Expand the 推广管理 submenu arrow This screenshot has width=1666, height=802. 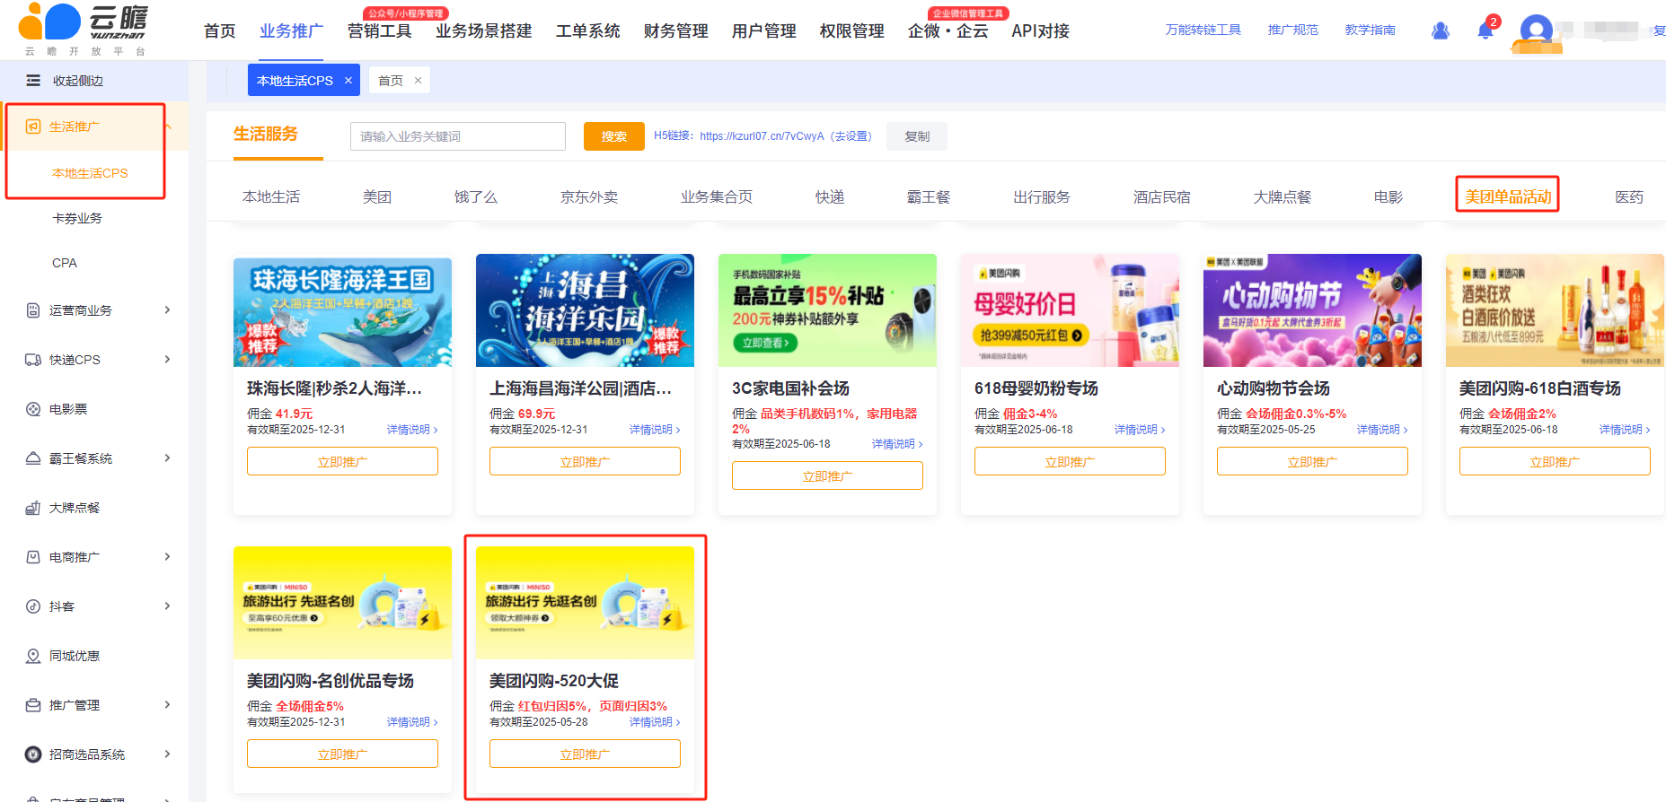pos(167,705)
